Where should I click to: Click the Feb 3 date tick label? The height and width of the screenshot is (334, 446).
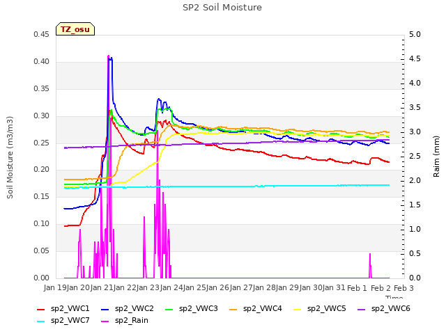pyautogui.click(x=403, y=288)
